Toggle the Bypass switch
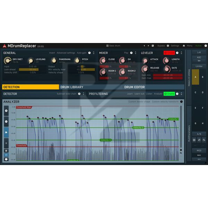Screen dimensions: 208x208 coord(161,45)
